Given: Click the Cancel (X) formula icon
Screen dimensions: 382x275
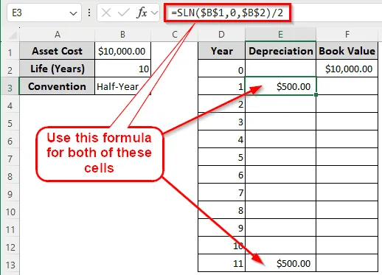Looking at the screenshot, I should [106, 13].
